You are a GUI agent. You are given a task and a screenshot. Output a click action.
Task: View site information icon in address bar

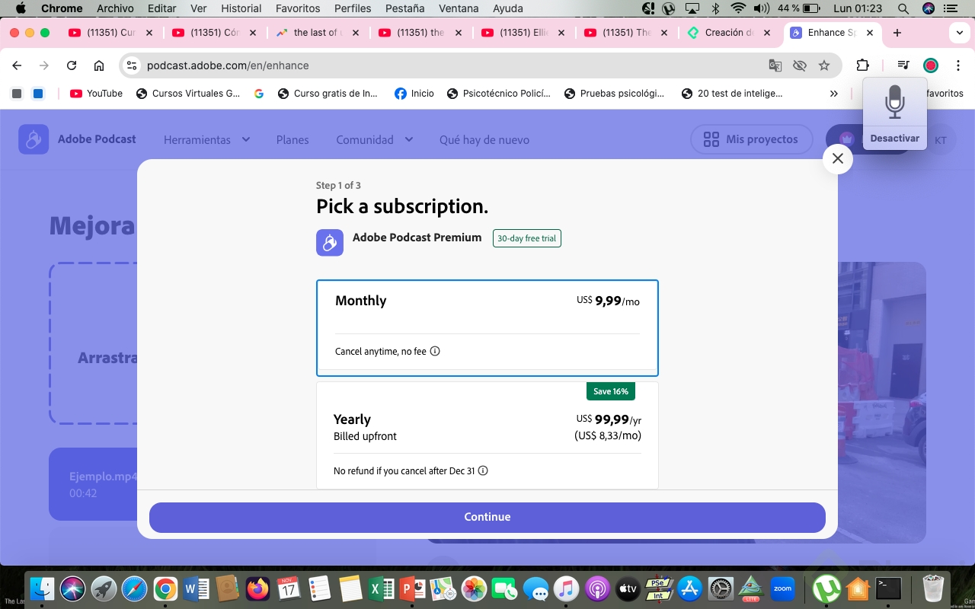click(132, 65)
